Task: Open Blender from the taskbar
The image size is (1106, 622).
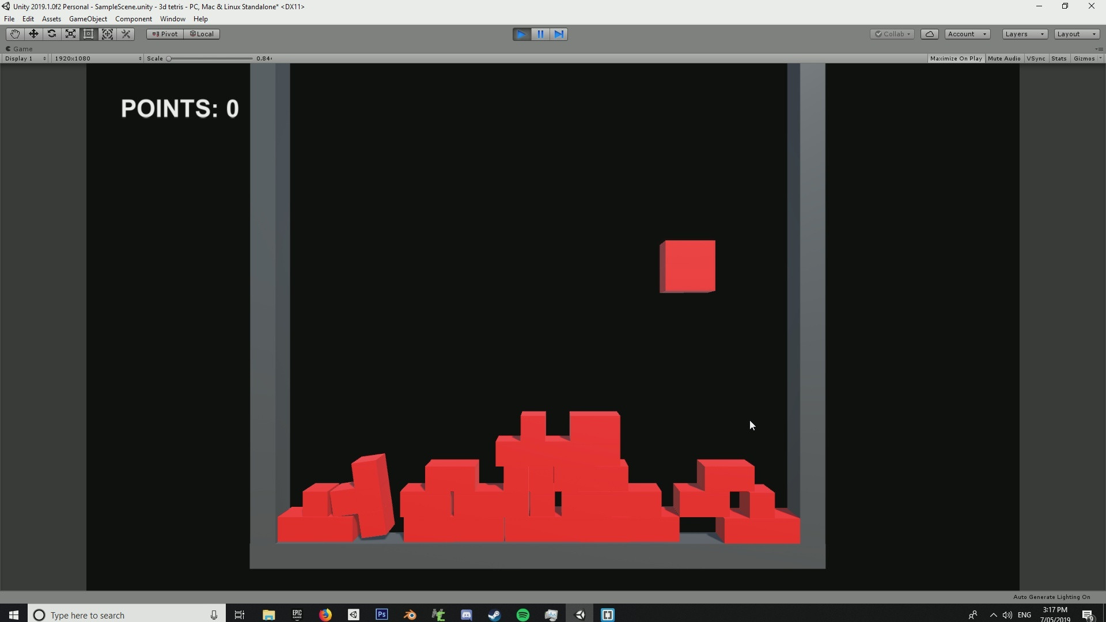Action: (410, 615)
